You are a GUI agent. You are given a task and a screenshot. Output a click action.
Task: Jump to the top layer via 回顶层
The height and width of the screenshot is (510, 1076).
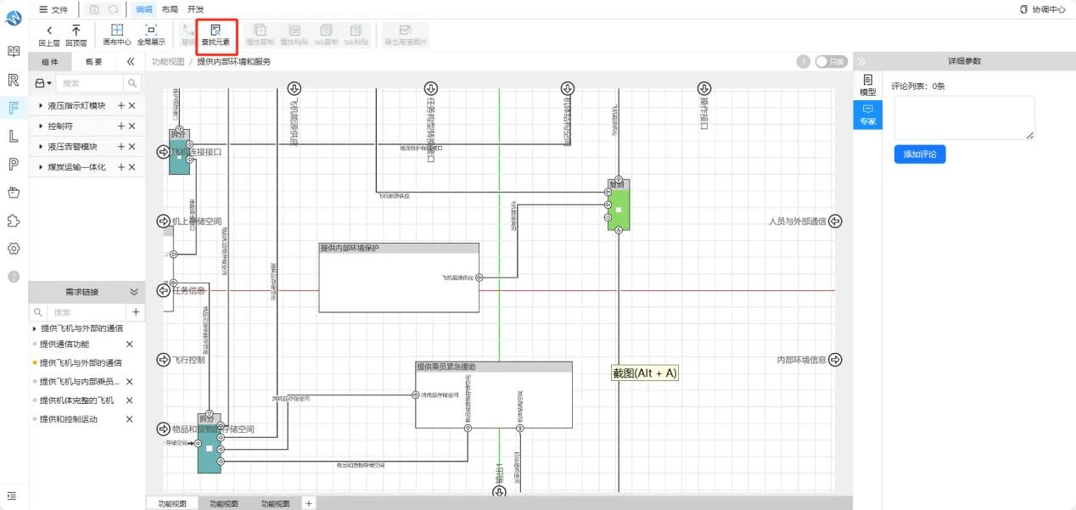(x=76, y=35)
